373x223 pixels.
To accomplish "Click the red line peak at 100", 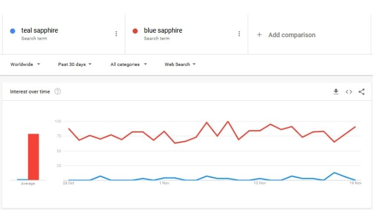I will point(228,121).
